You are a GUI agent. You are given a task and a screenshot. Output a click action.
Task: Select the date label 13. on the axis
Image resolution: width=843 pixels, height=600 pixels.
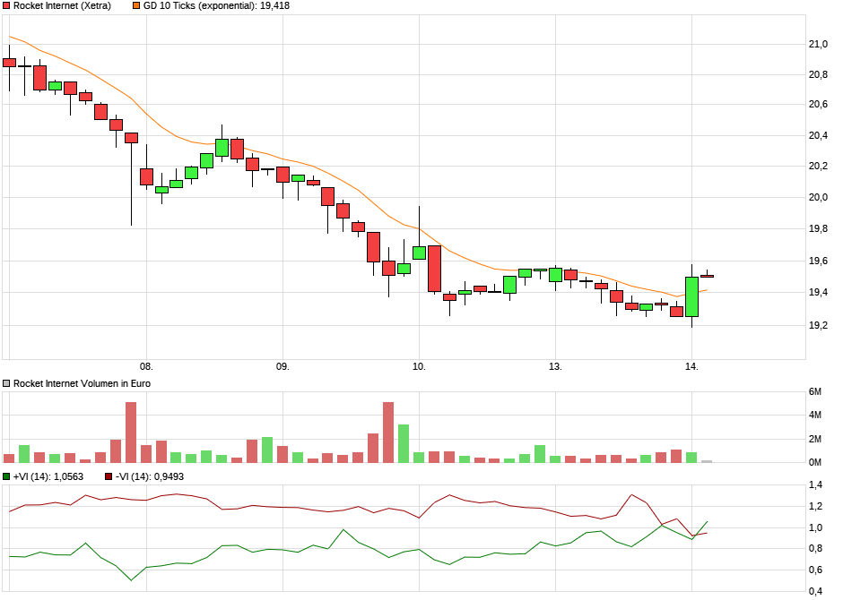[556, 366]
